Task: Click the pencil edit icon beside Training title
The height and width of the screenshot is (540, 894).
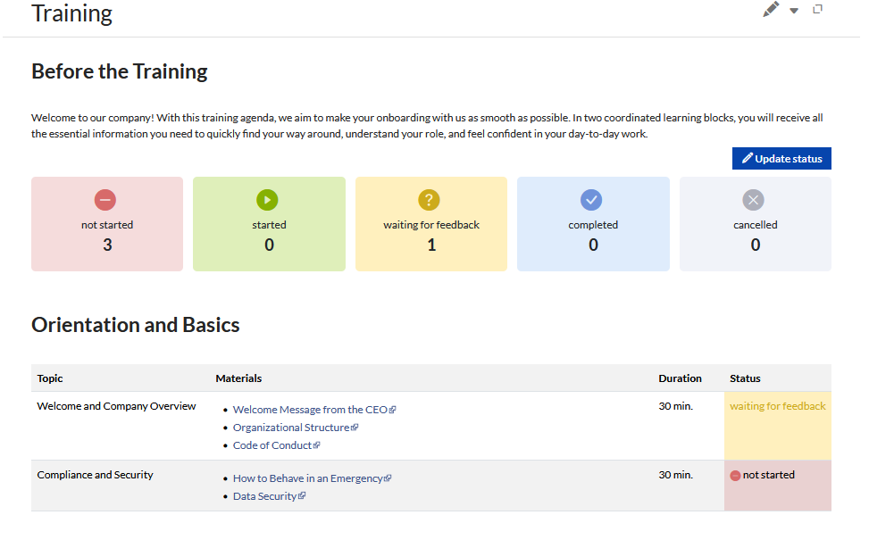Action: pos(771,10)
